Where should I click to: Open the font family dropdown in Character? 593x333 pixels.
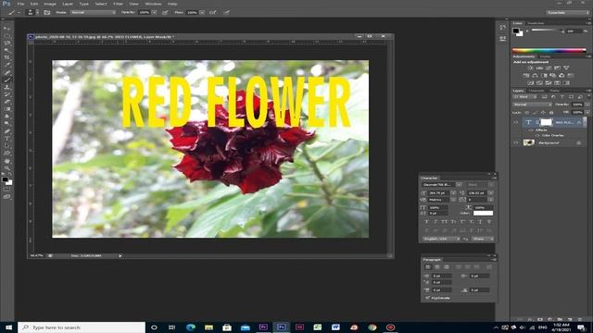459,185
